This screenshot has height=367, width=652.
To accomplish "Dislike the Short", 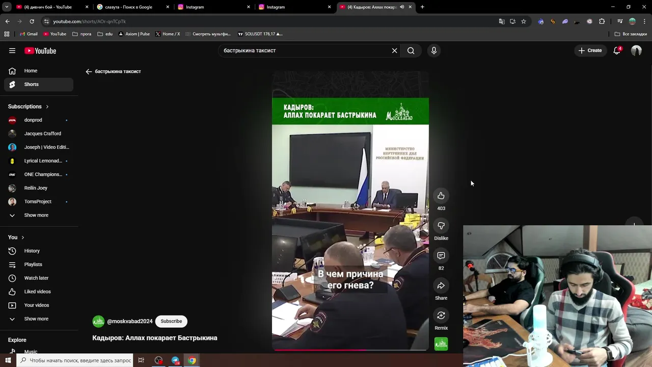I will 441,226.
